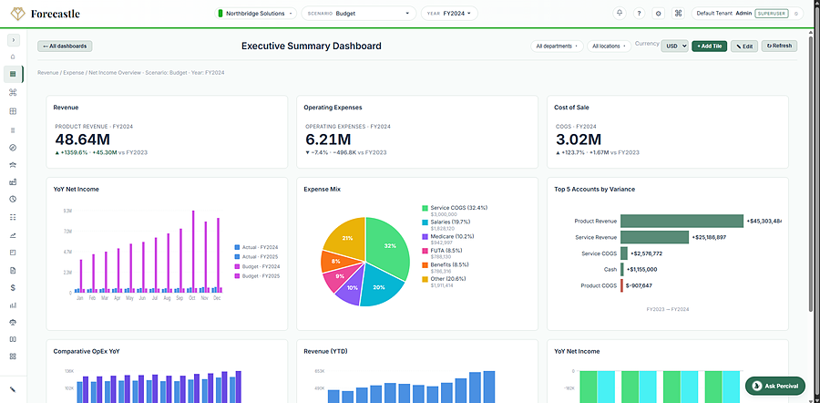Click the Top 5 Accounts by Variance title

tap(595, 189)
